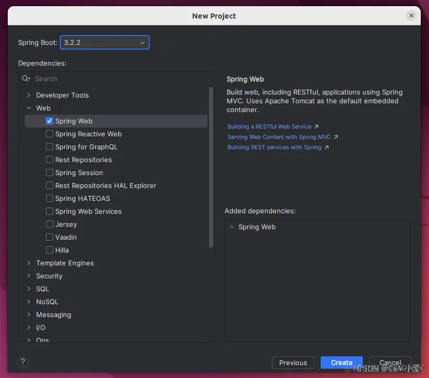Click the search magnifier icon
Viewport: 429px width, 378px height.
coord(26,79)
